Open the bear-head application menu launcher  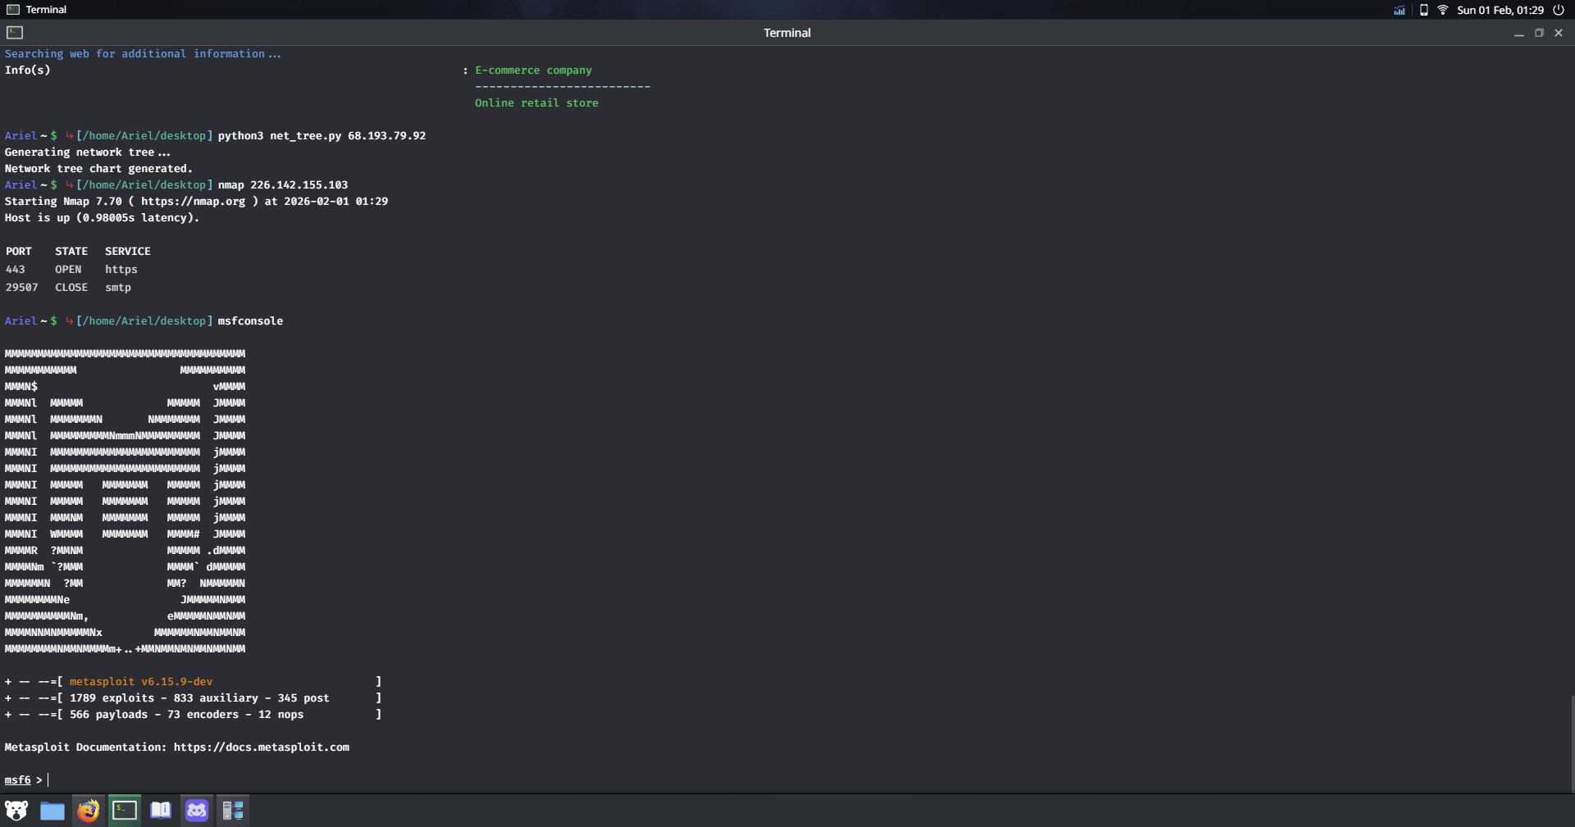16,811
